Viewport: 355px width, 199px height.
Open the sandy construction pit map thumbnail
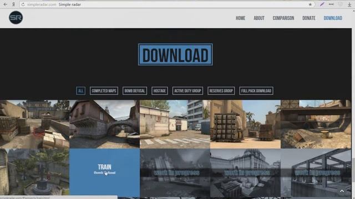pyautogui.click(x=316, y=124)
